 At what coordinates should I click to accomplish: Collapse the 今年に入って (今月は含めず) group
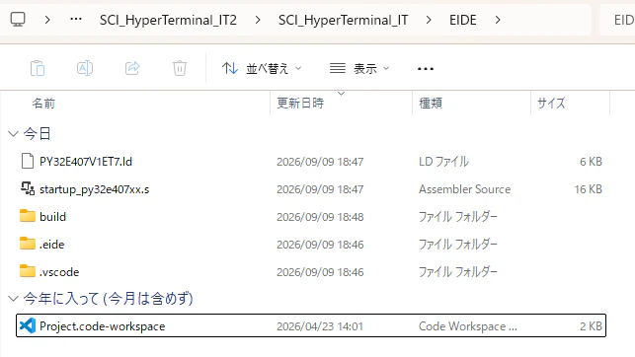14,299
